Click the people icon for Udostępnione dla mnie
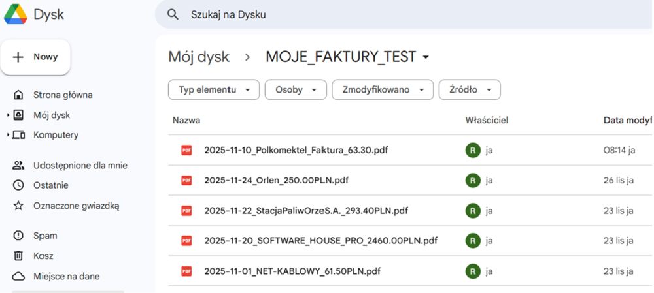654x293 pixels. (x=18, y=165)
